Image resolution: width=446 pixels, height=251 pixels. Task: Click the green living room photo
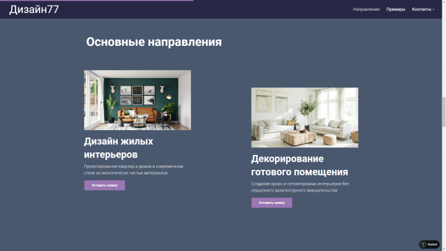[x=138, y=100]
